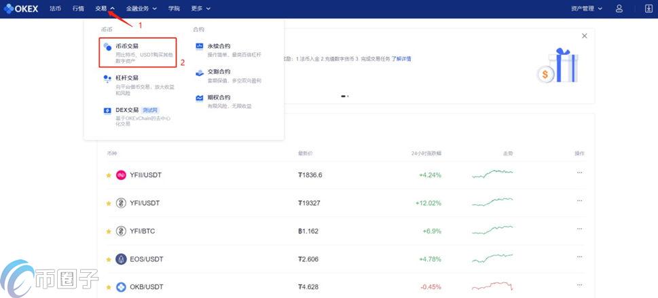Toggle favorite star for EOS/USDT
Image resolution: width=658 pixels, height=298 pixels.
pyautogui.click(x=108, y=259)
